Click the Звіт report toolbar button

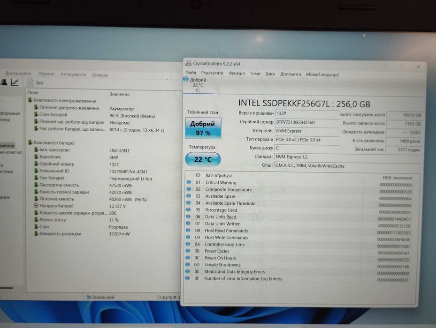(35, 82)
